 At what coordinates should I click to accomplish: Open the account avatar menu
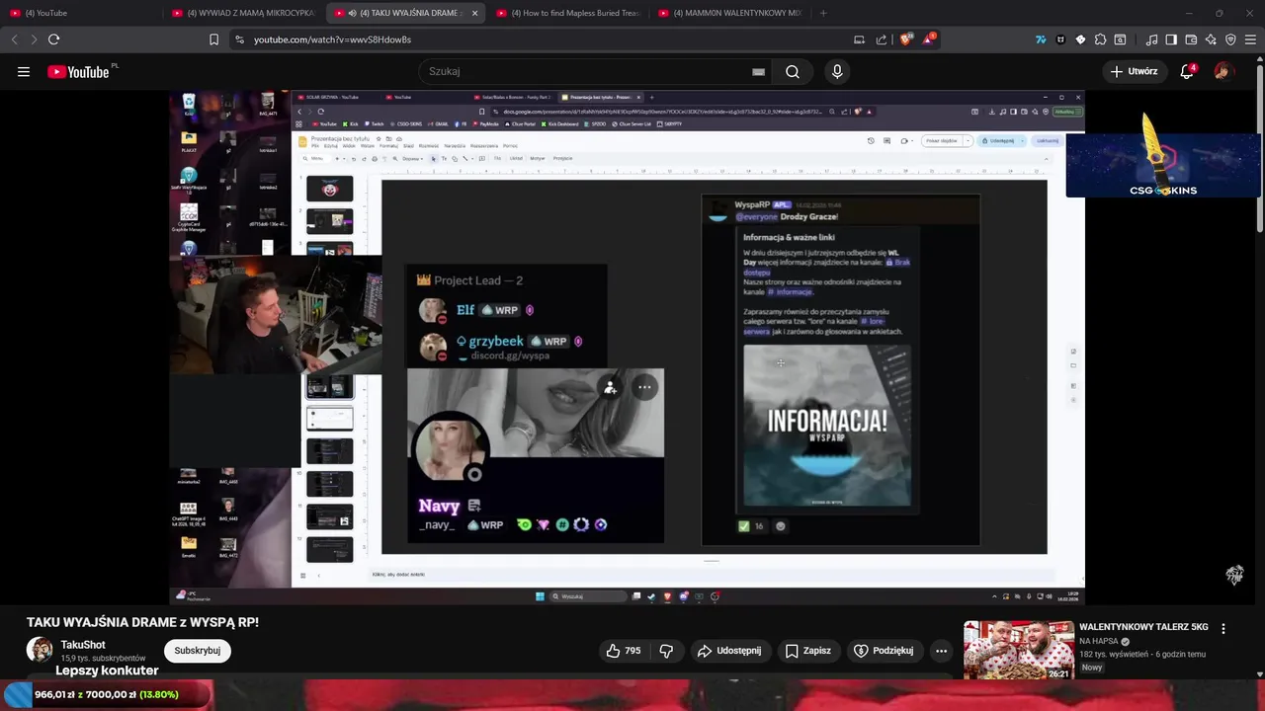tap(1223, 71)
